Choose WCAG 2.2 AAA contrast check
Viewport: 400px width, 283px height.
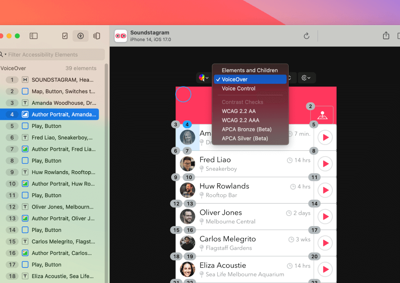250,120
